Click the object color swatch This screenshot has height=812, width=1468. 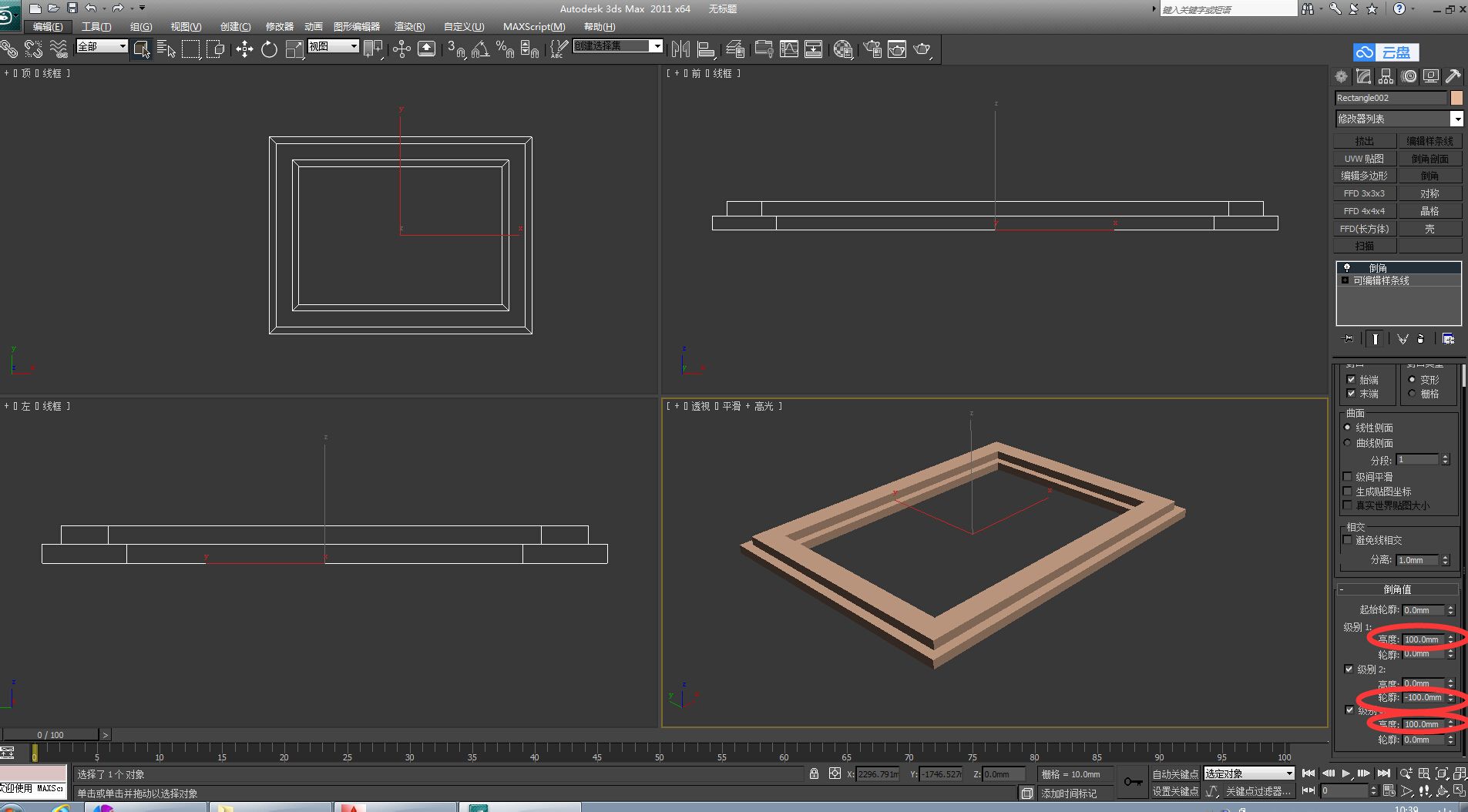click(x=1456, y=98)
